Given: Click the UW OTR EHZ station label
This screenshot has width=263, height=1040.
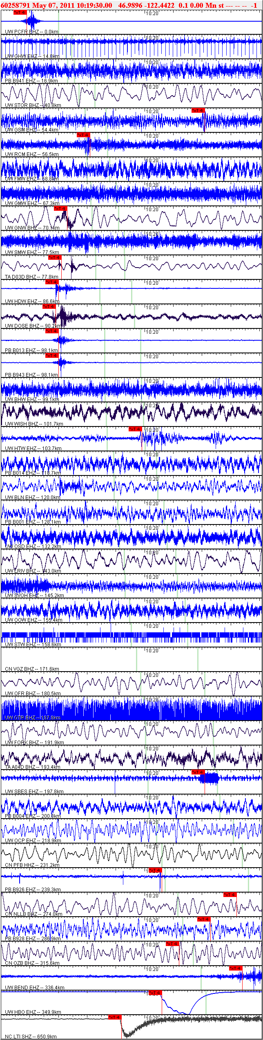Looking at the screenshot, I should 33,718.
